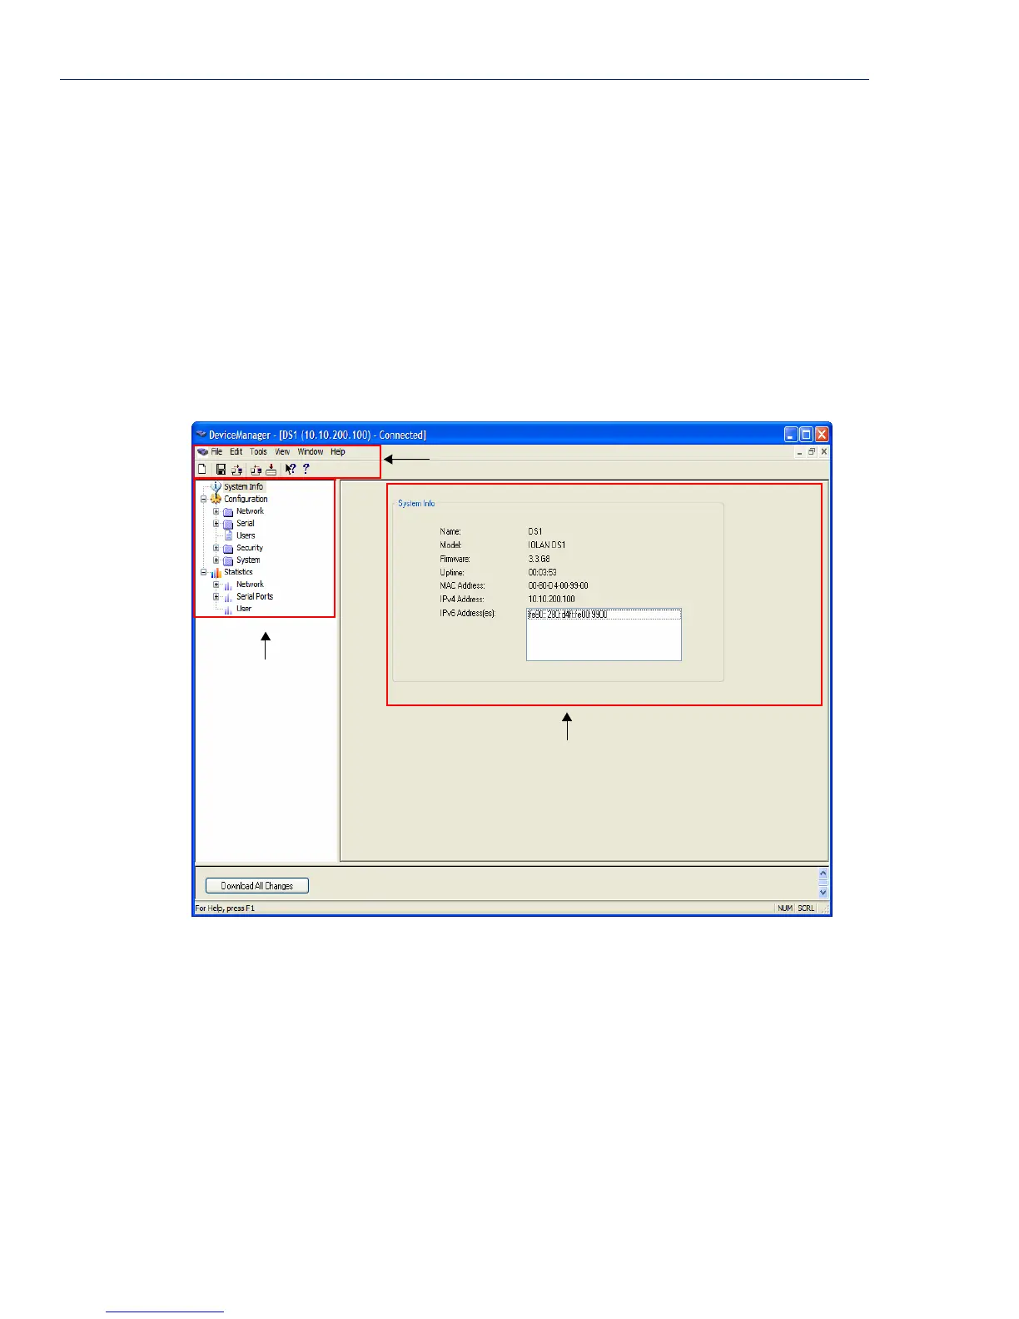Expand Network node under Statistics
The height and width of the screenshot is (1319, 1019).
[x=216, y=585]
